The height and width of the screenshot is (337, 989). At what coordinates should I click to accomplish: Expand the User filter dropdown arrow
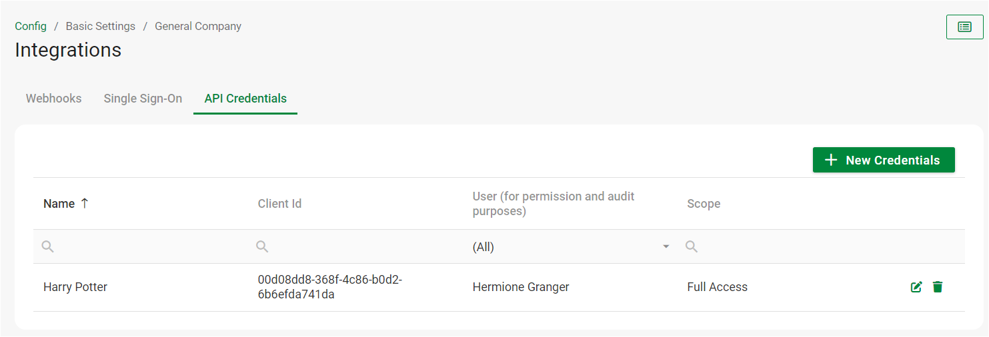click(x=666, y=247)
